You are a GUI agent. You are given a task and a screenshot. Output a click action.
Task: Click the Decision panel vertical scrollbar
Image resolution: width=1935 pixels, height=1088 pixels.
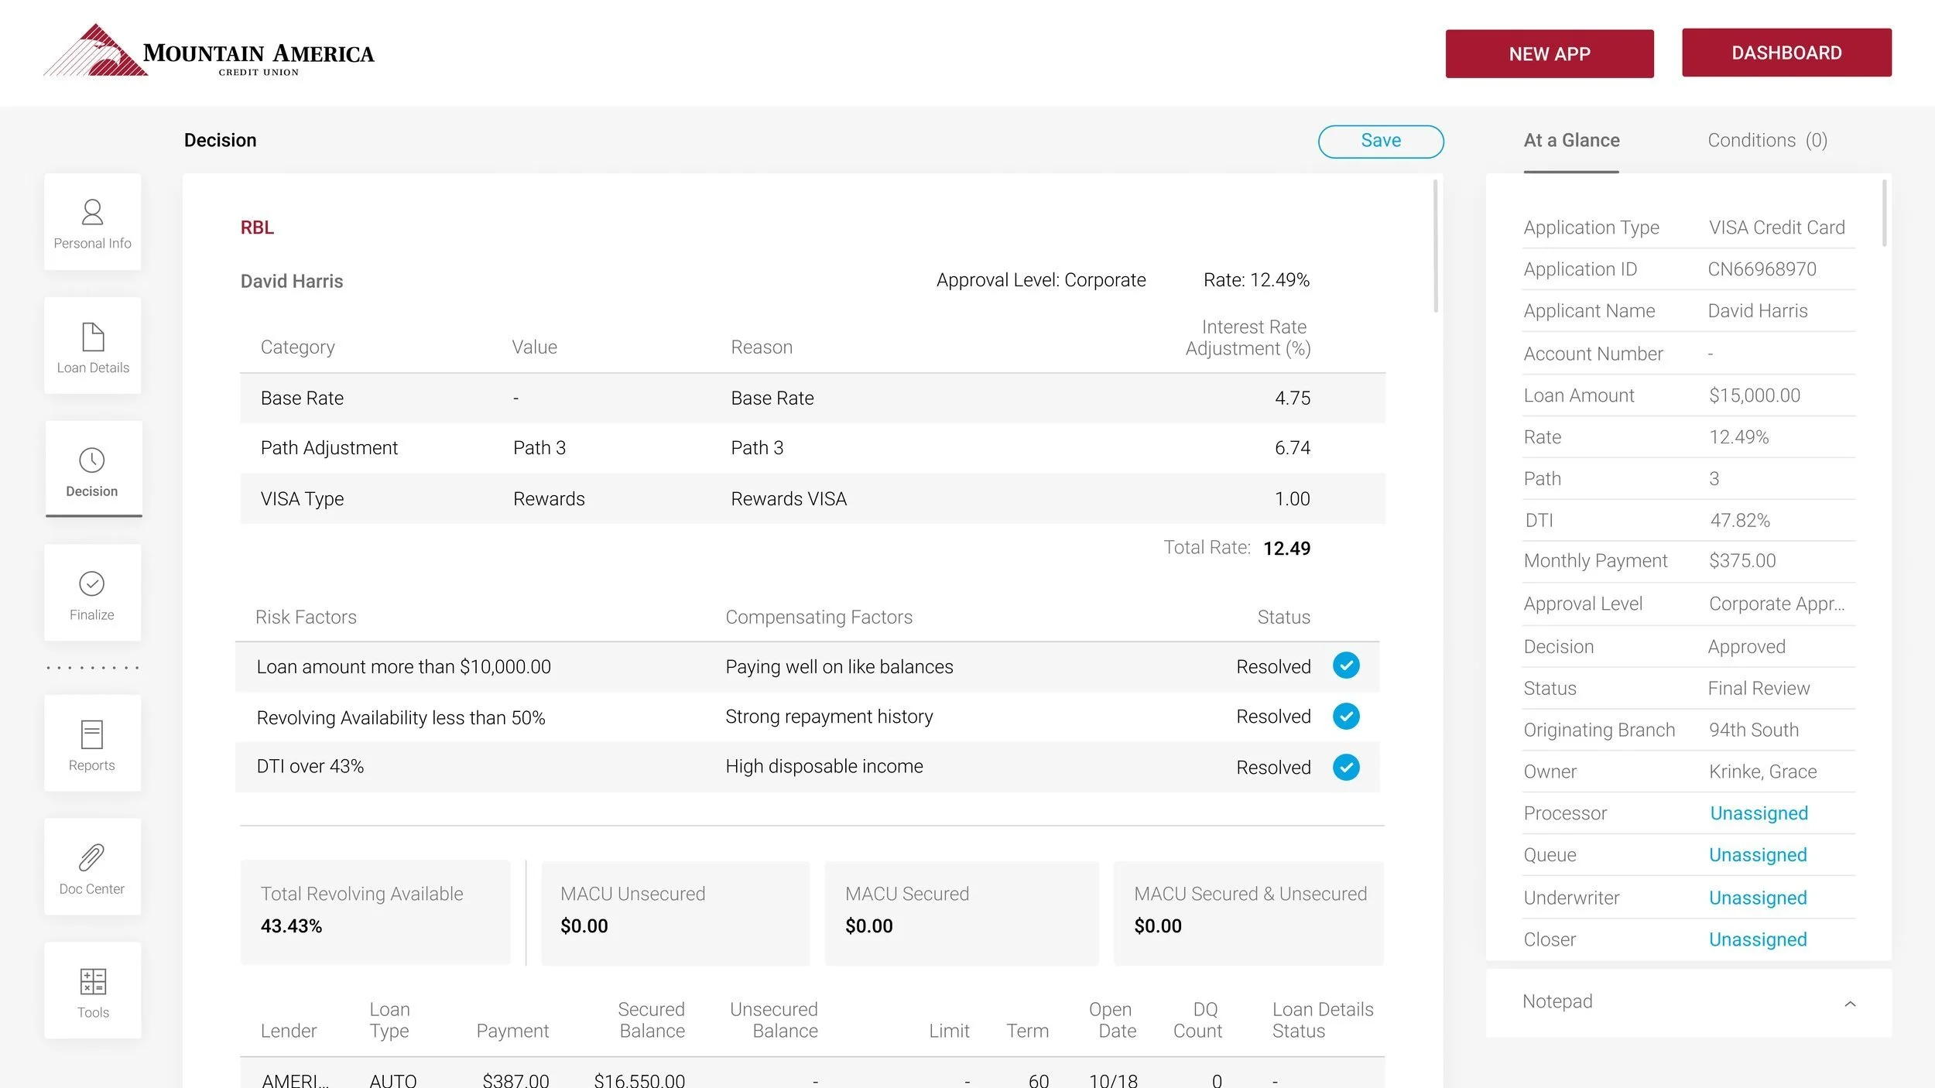(x=1435, y=246)
